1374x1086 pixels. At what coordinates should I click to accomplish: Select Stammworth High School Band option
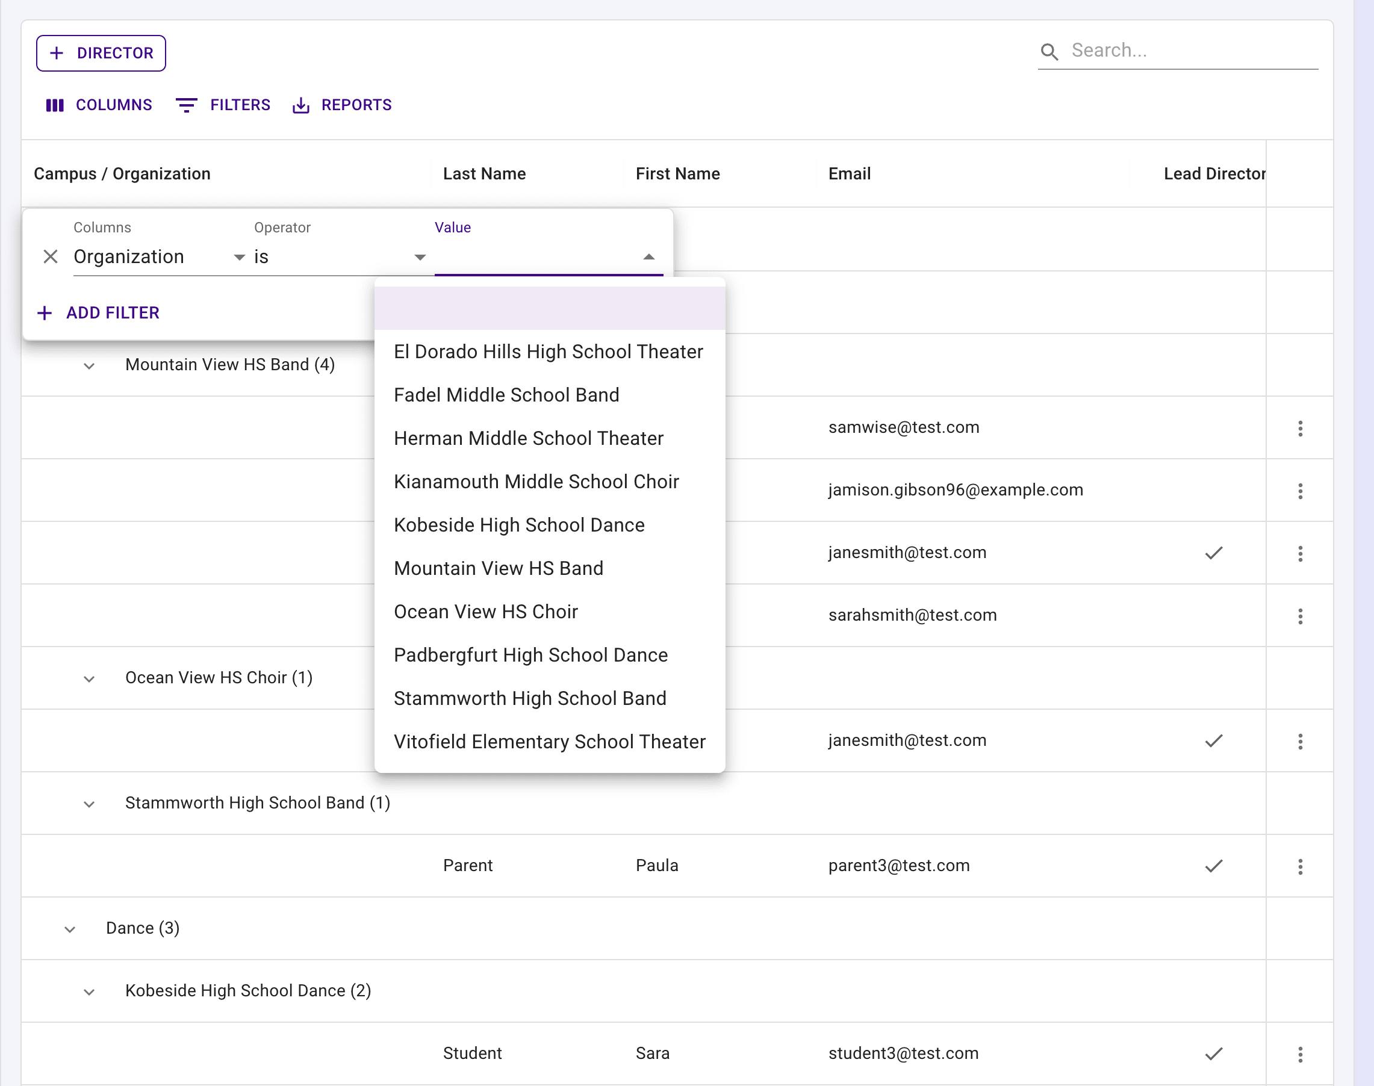coord(549,698)
